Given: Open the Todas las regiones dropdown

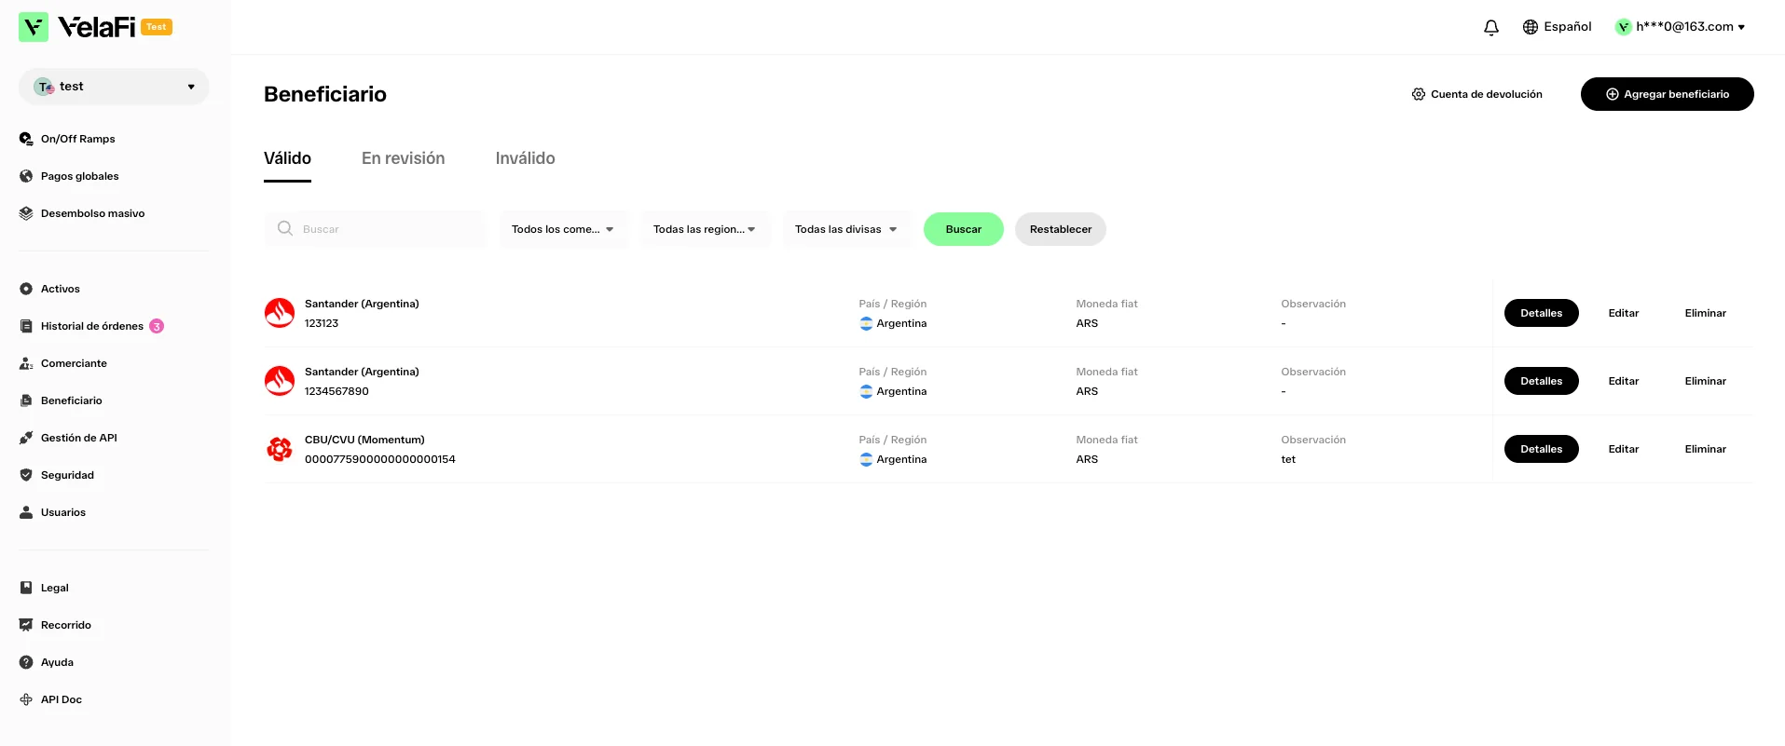Looking at the screenshot, I should coord(706,229).
